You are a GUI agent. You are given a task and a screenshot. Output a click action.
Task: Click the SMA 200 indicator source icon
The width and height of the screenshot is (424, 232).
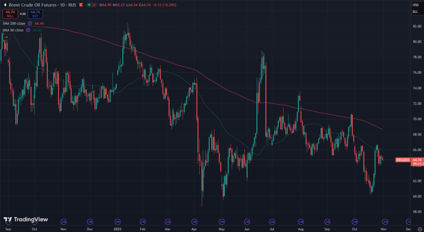(30, 24)
